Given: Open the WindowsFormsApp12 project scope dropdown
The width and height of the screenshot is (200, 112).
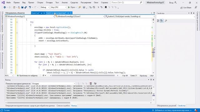Looking at the screenshot, I should [30, 16].
